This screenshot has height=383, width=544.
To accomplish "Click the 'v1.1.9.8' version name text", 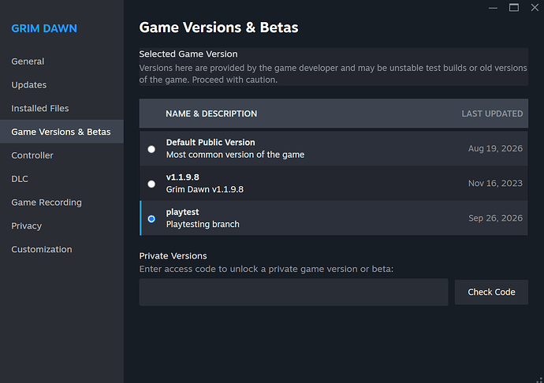I will (182, 177).
